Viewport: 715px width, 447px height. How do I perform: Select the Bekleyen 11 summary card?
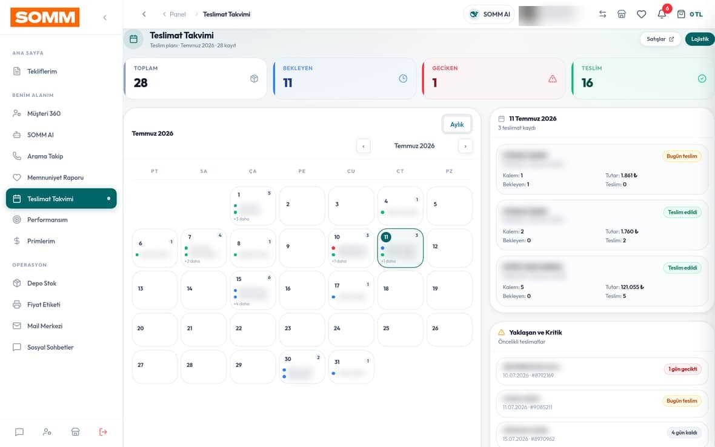[x=345, y=78]
